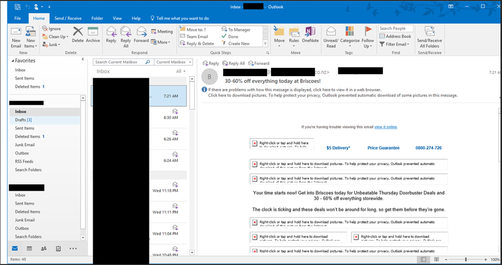Image resolution: width=502 pixels, height=265 pixels.
Task: Open the File tab
Action: click(x=18, y=18)
